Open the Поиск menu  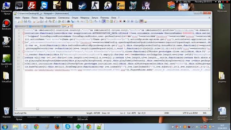(35, 18)
